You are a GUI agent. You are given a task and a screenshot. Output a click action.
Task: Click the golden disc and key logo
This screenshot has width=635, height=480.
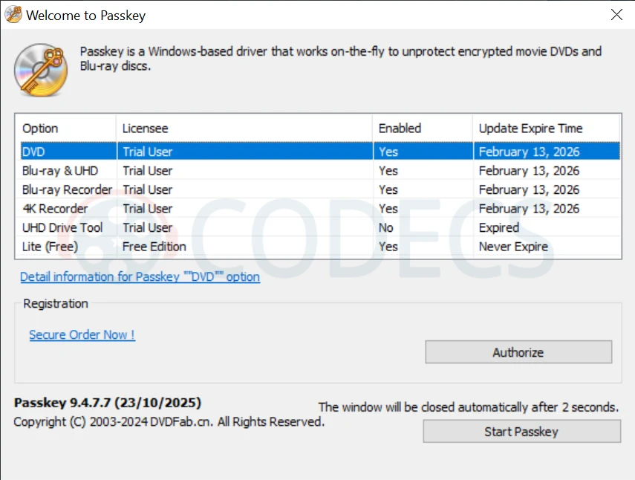(41, 70)
